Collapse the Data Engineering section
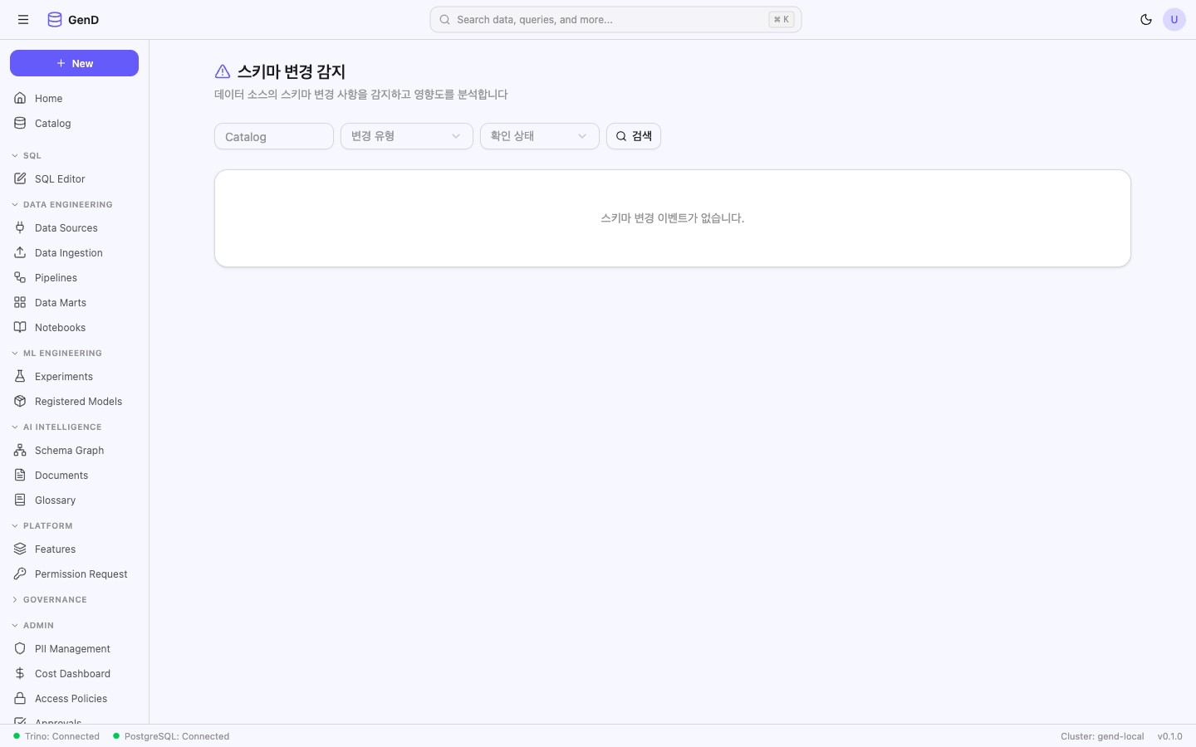This screenshot has width=1196, height=747. click(67, 205)
